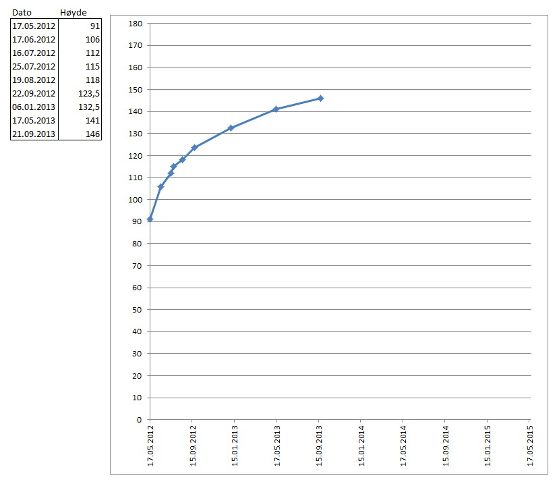
Task: Click the date cell 17.05.2012
Action: (x=34, y=26)
